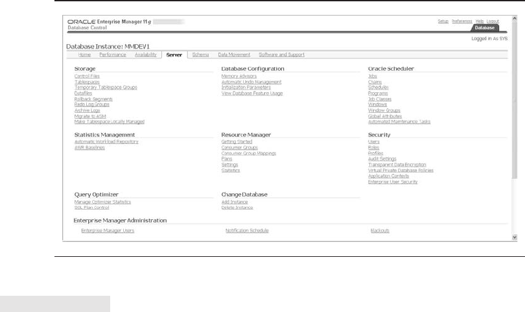Click Add Instance
Screen dimensions: 525x312
(235, 202)
